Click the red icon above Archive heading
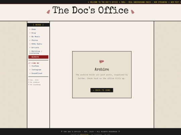 tap(102, 62)
